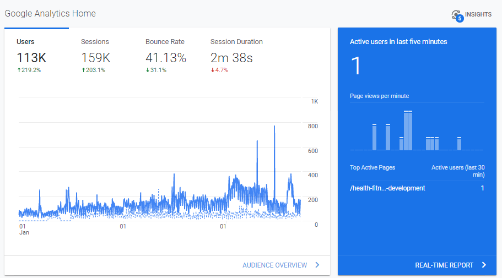
Task: Click the 1K y-axis label
Action: [x=315, y=101]
